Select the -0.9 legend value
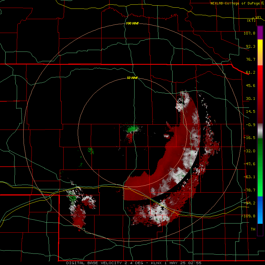Viewport: 265px width, 265px height. 251,125
